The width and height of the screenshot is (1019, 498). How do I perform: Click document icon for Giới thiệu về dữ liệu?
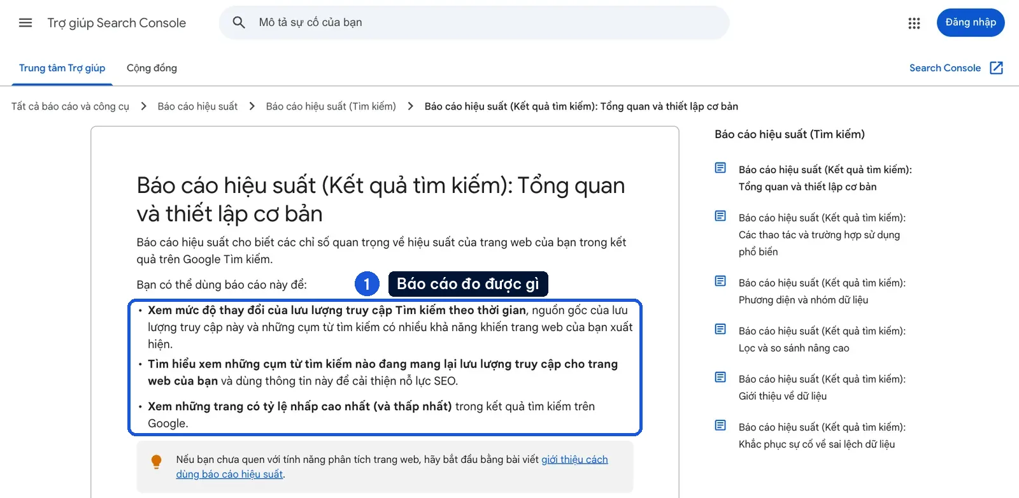[x=720, y=378]
